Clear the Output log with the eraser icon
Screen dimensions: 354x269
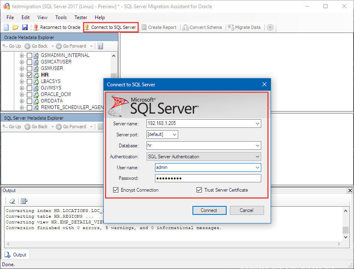tap(11, 201)
